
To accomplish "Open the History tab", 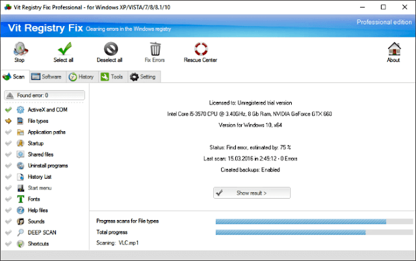I will [x=82, y=77].
